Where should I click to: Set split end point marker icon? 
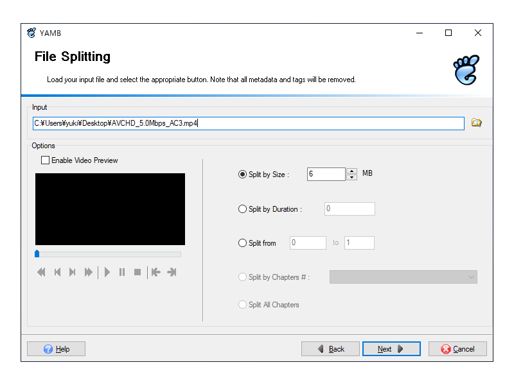172,272
